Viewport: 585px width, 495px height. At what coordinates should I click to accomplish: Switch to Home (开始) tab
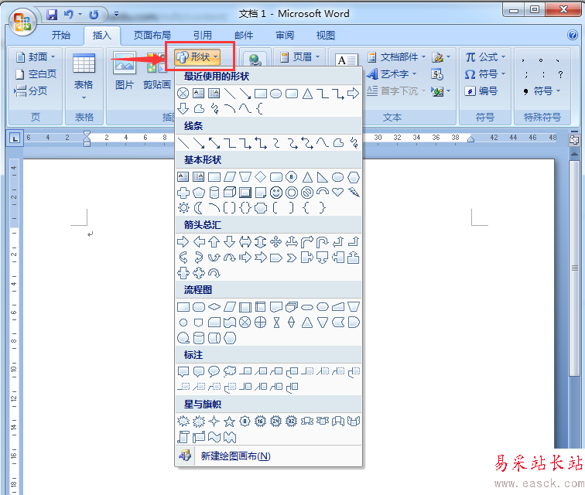(x=61, y=36)
